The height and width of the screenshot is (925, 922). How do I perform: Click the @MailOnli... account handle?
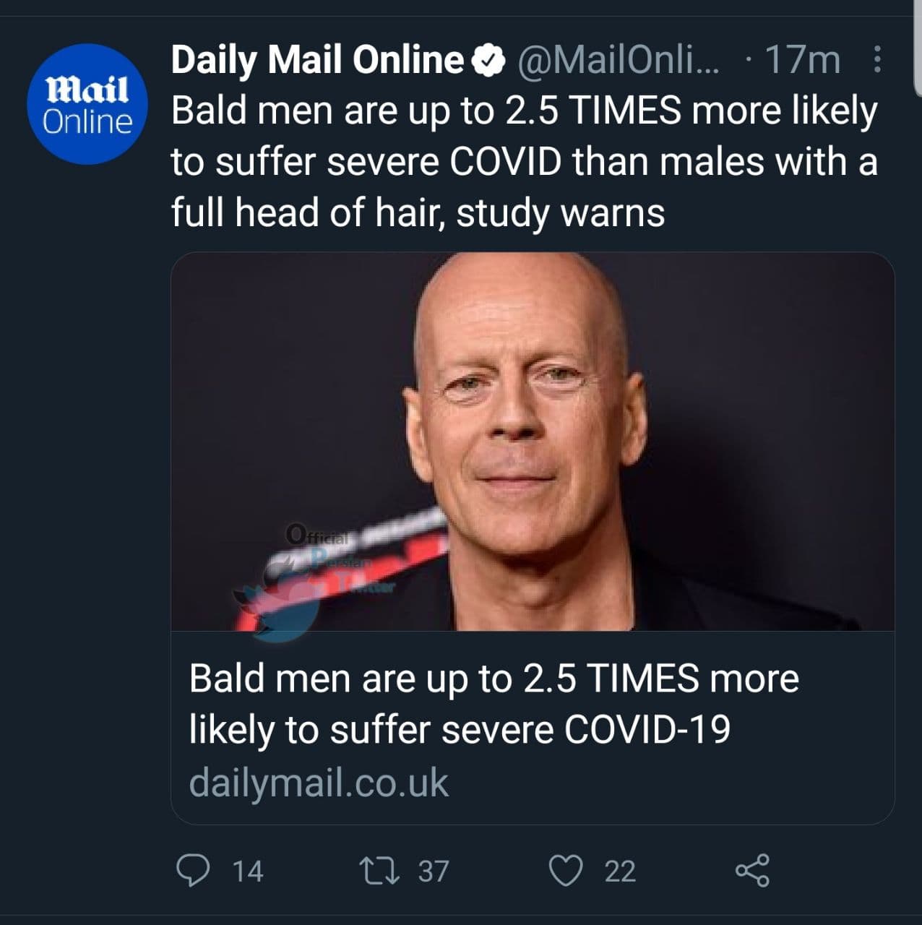click(618, 60)
